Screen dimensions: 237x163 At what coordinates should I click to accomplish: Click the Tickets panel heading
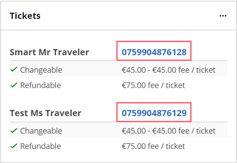pyautogui.click(x=25, y=16)
